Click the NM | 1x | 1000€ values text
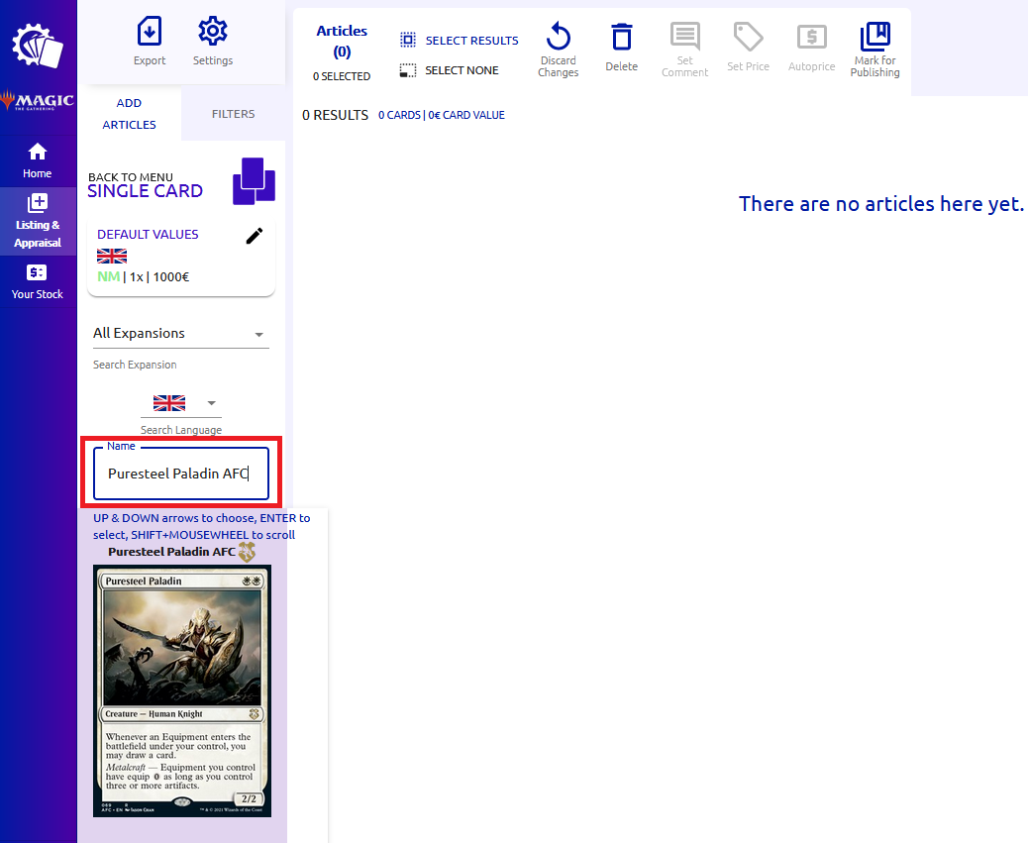 coord(143,276)
